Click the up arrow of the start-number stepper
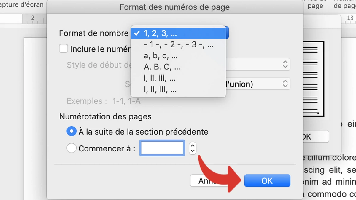This screenshot has height=200, width=356. click(x=193, y=145)
